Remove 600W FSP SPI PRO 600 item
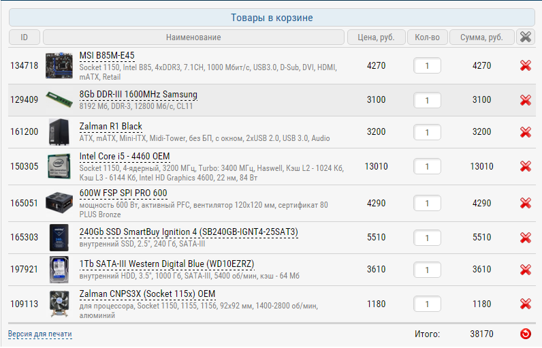Image resolution: width=542 pixels, height=348 pixels. 526,203
